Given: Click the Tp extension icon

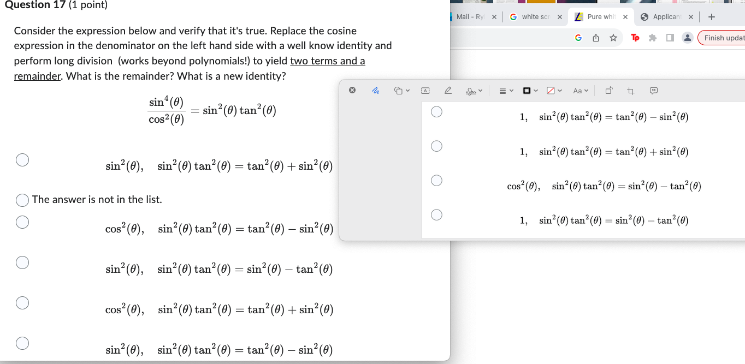Looking at the screenshot, I should pyautogui.click(x=635, y=38).
